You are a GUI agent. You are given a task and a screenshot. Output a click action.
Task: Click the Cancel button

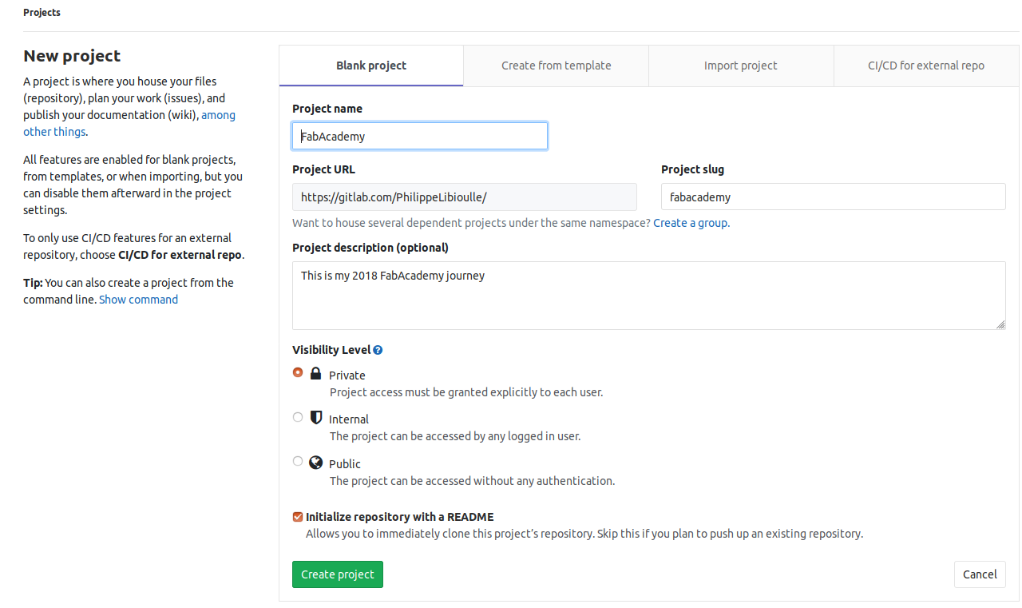click(x=980, y=574)
